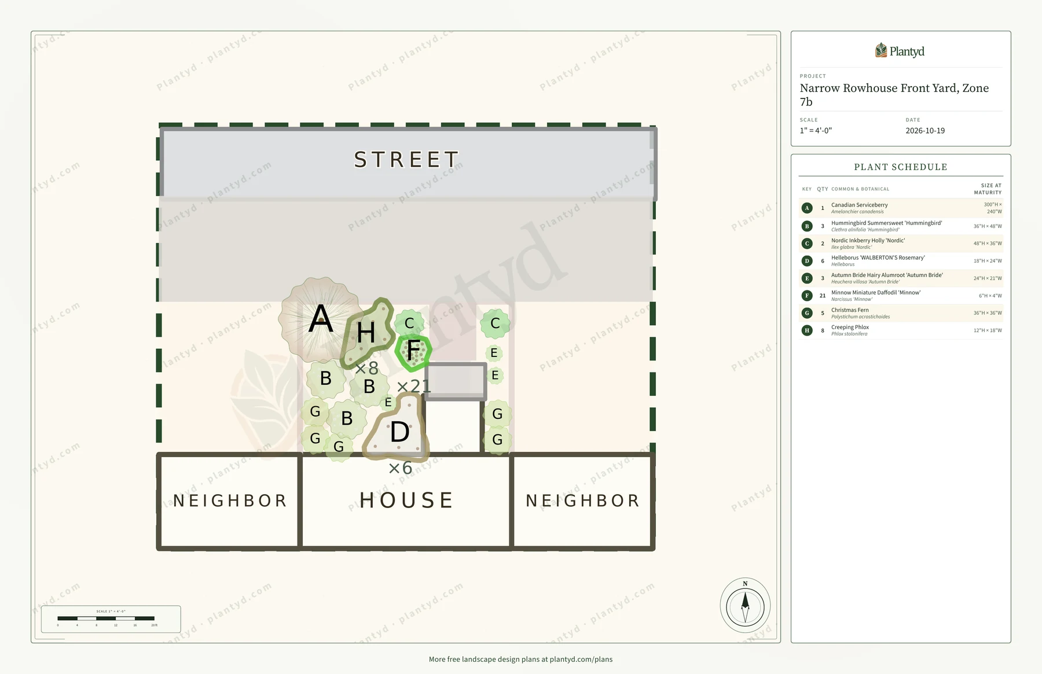Click the Canadian Serviceberry schedule row name

[x=859, y=205]
